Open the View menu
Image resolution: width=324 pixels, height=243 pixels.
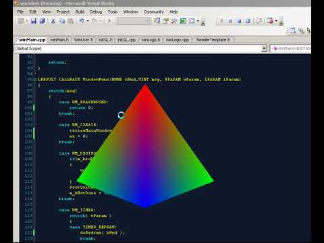pos(47,11)
